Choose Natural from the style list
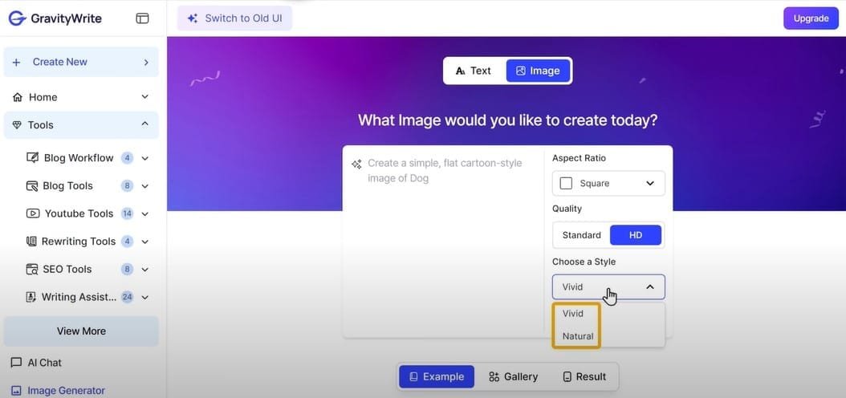This screenshot has width=846, height=398. (x=578, y=336)
